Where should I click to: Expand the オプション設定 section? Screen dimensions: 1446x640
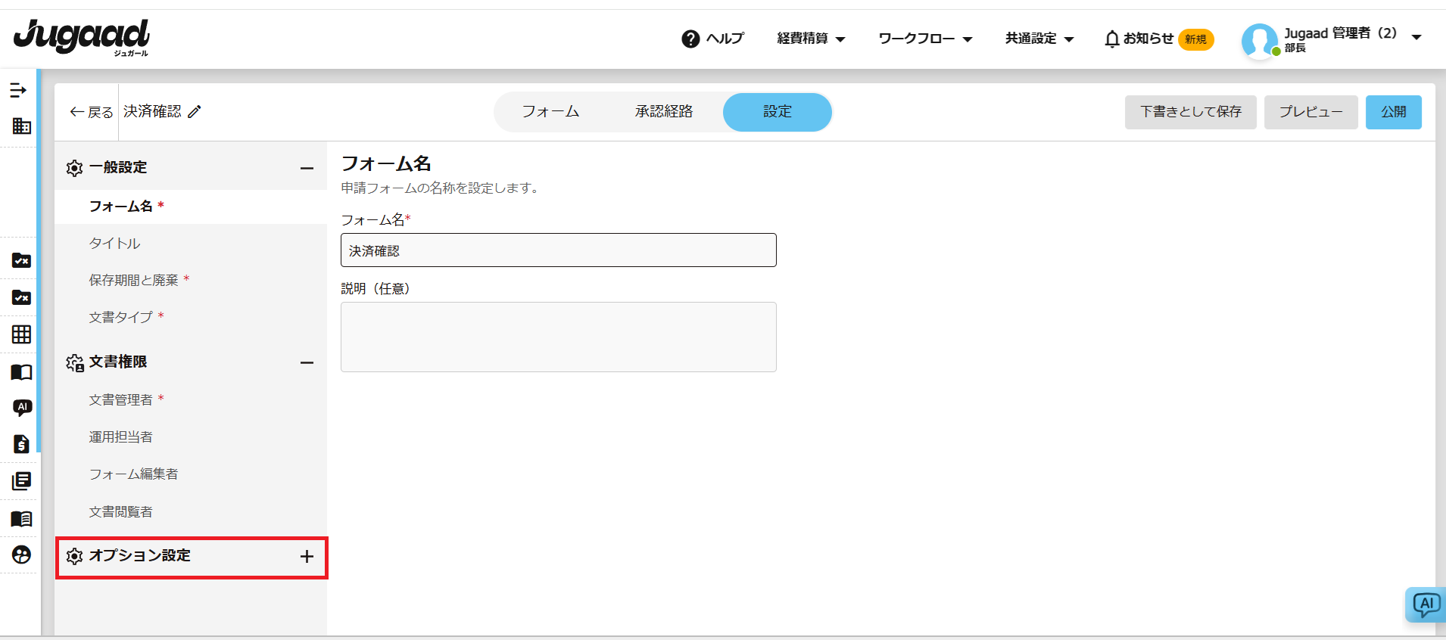pos(307,557)
